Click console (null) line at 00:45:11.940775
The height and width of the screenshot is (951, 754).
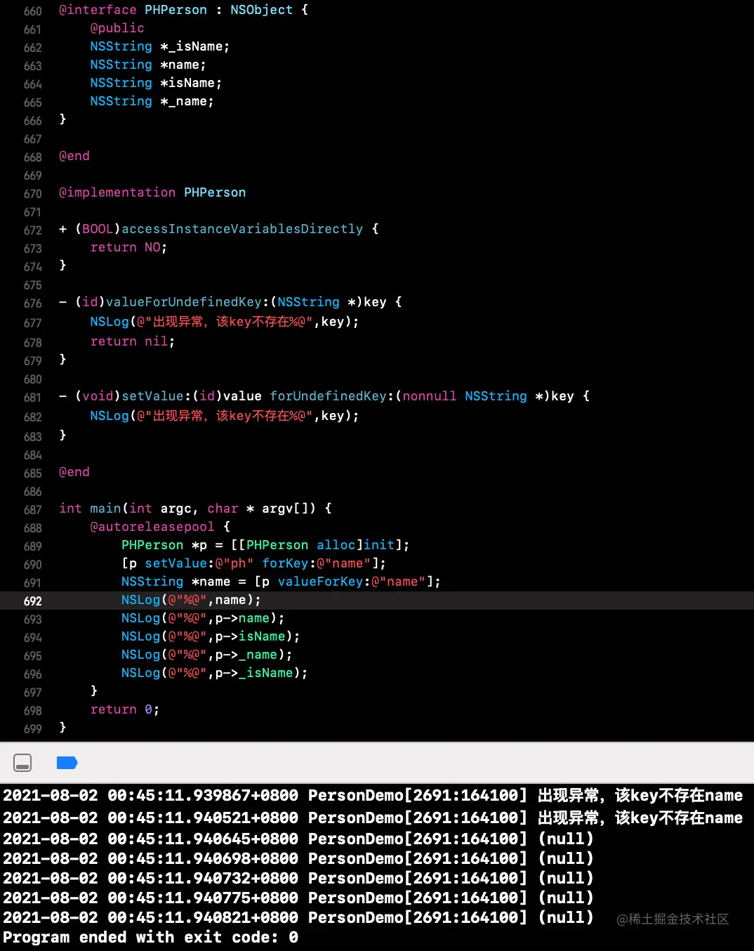pos(298,898)
